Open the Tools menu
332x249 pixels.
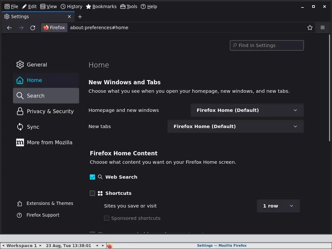click(x=129, y=6)
